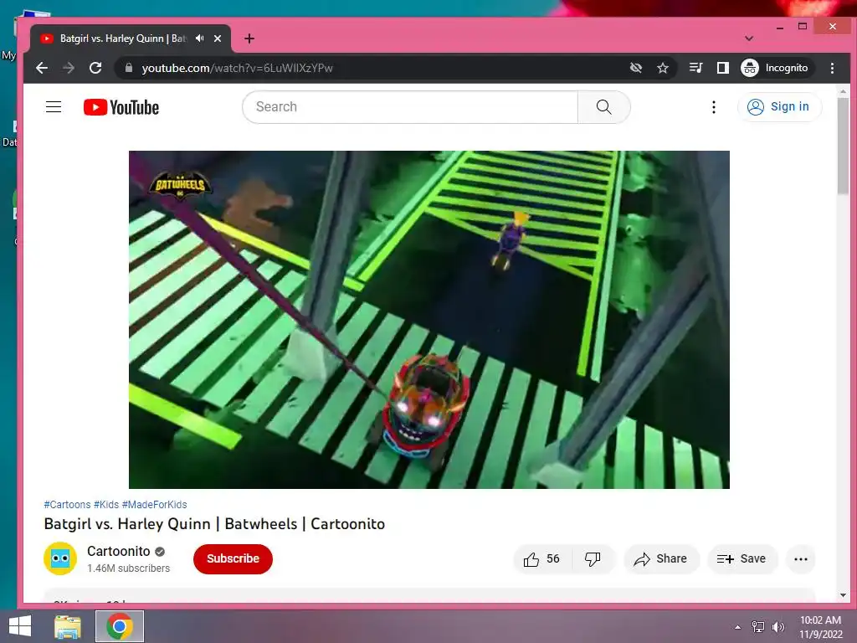Open File Explorer from the taskbar
Image resolution: width=857 pixels, height=643 pixels.
tap(68, 626)
